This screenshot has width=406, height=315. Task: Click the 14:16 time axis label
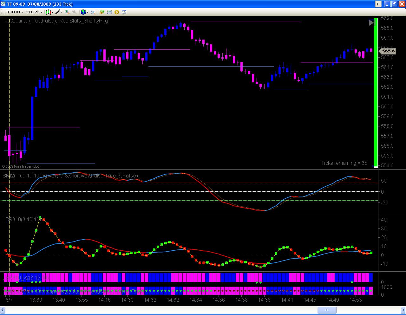tap(104, 300)
